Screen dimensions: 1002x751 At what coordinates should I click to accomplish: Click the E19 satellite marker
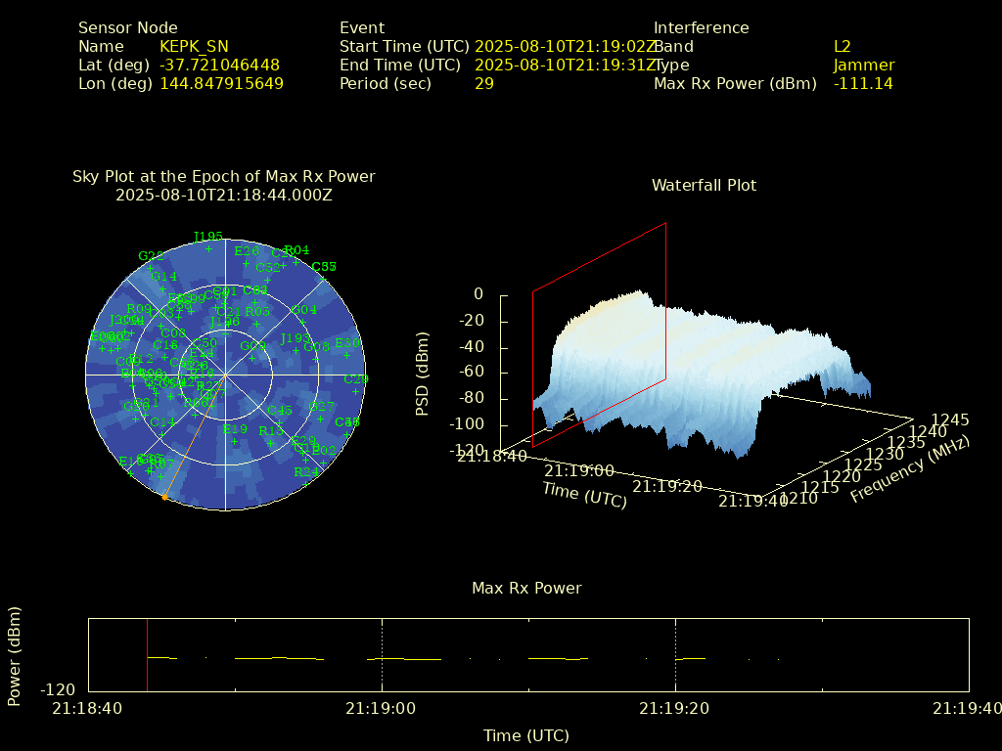(x=235, y=440)
